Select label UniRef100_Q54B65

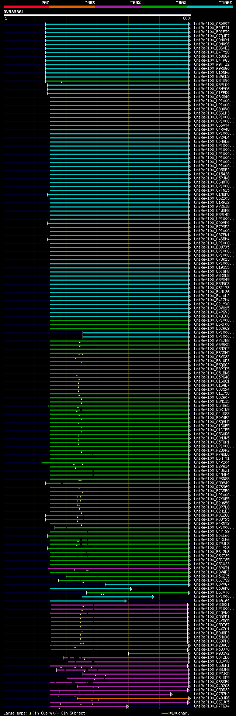pos(212,406)
